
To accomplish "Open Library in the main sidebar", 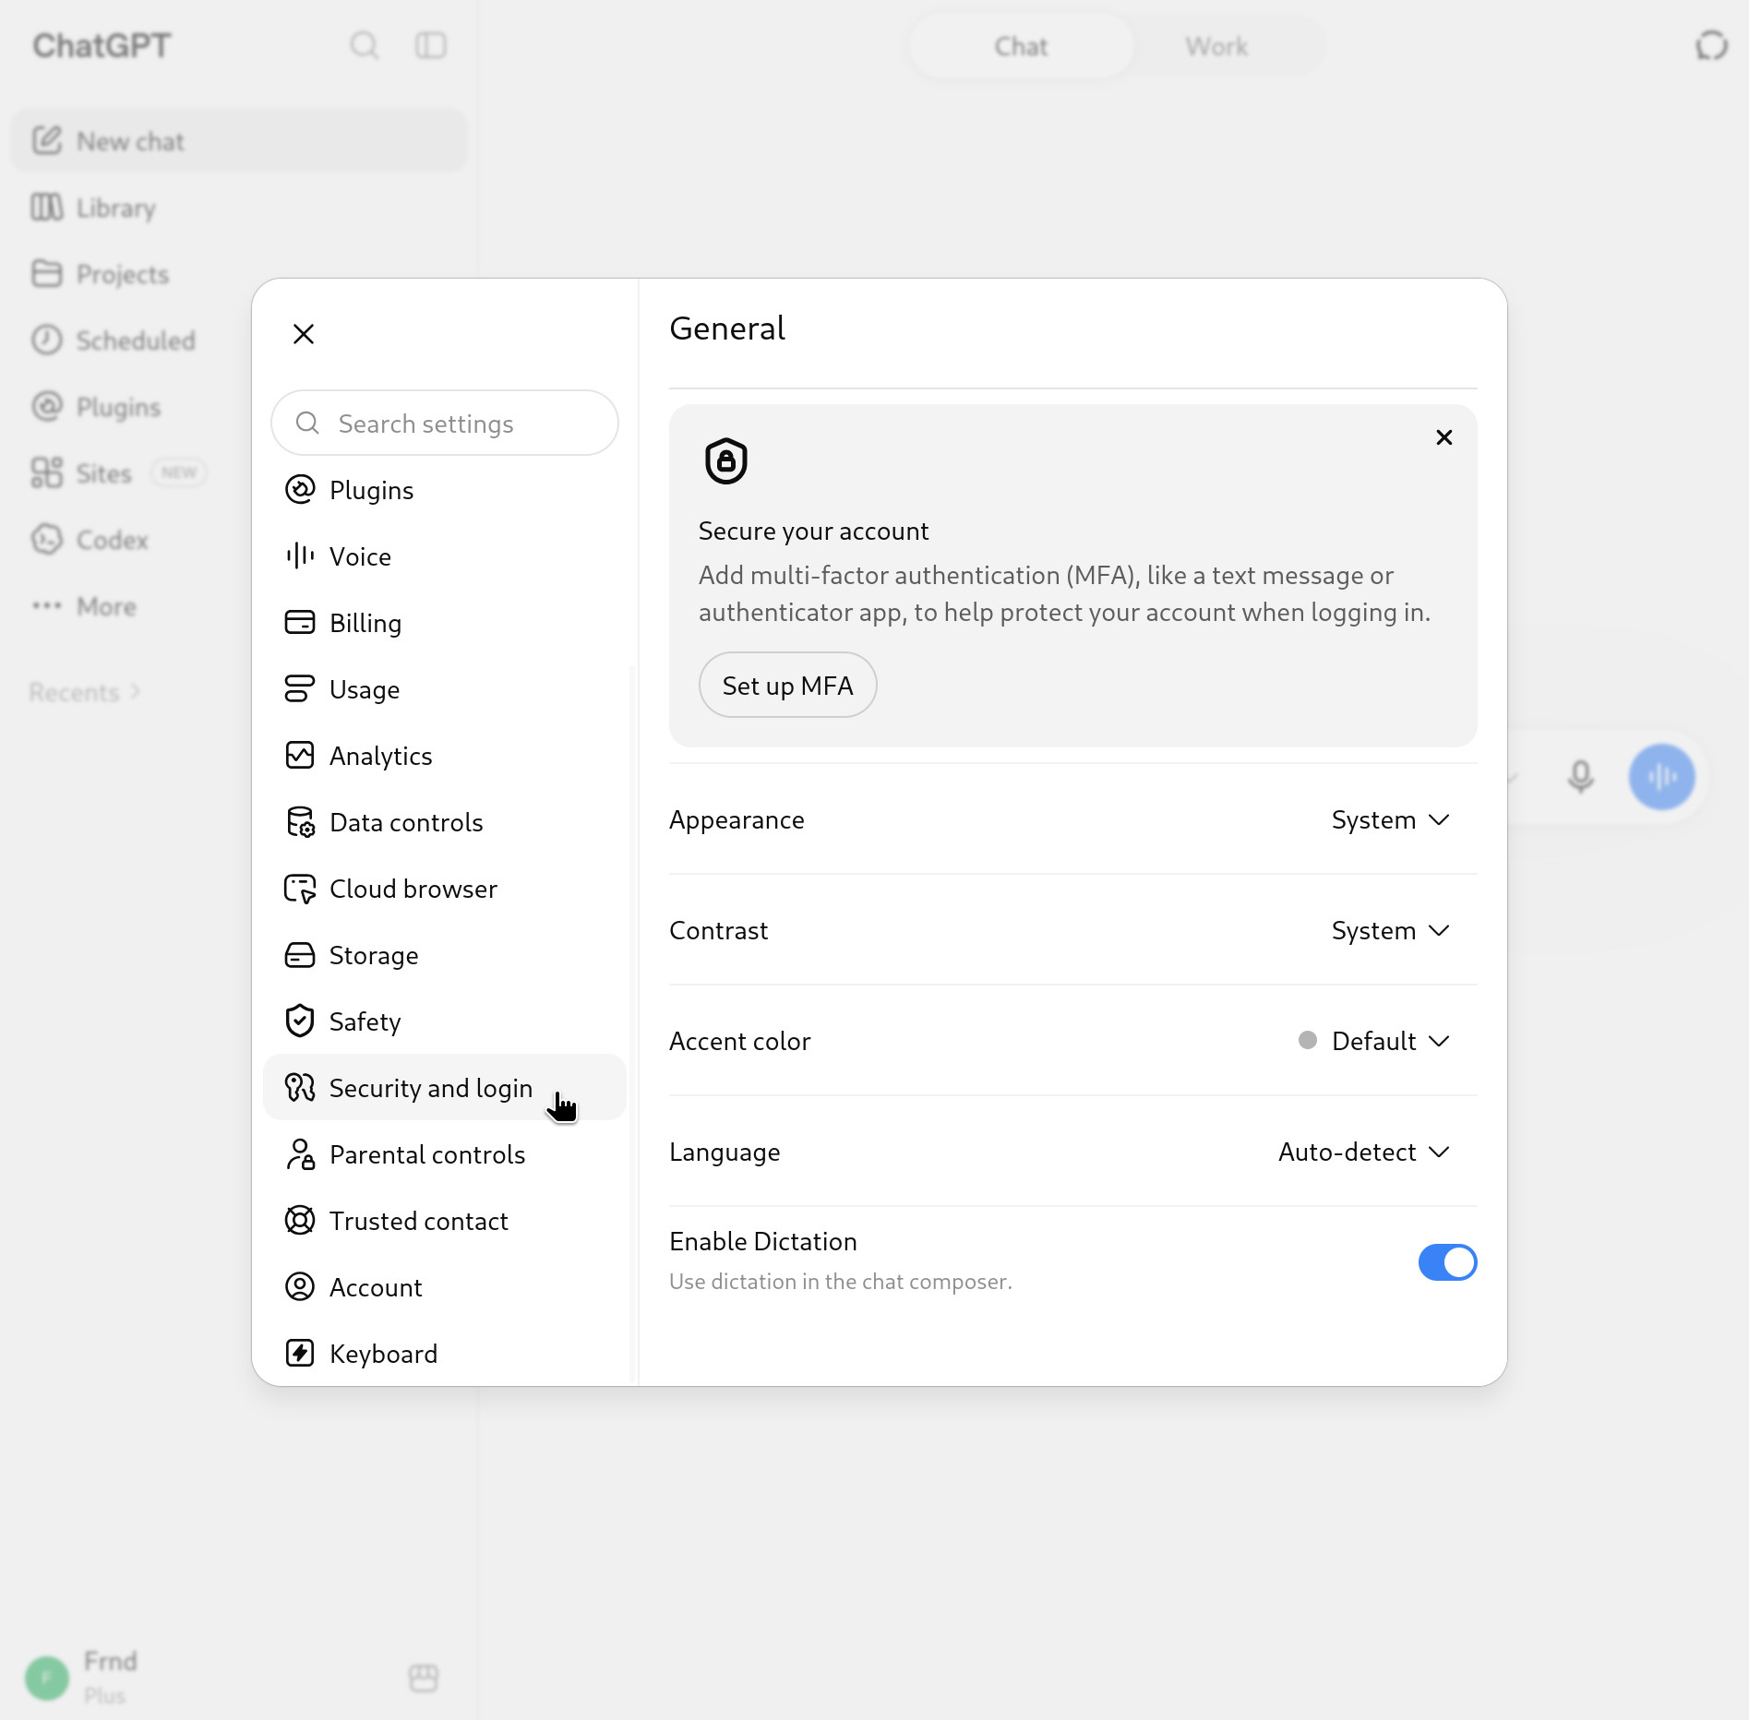I will 239,208.
